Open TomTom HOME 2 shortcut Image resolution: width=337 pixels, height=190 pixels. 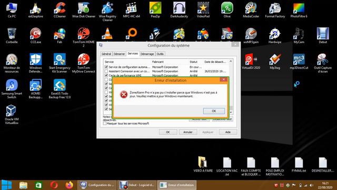tap(84, 37)
